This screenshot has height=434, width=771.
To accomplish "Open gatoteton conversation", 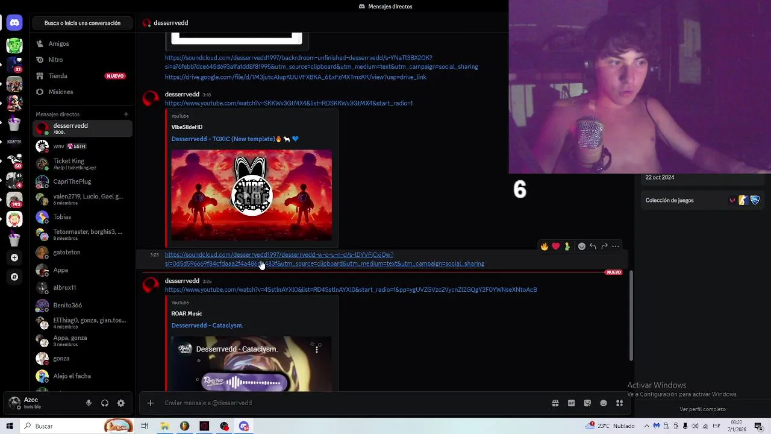I will tap(83, 252).
